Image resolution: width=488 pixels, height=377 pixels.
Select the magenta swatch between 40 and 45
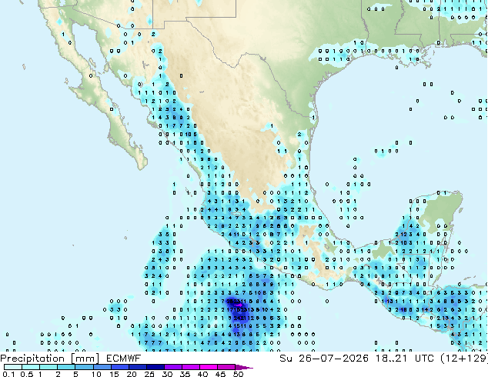(209, 367)
